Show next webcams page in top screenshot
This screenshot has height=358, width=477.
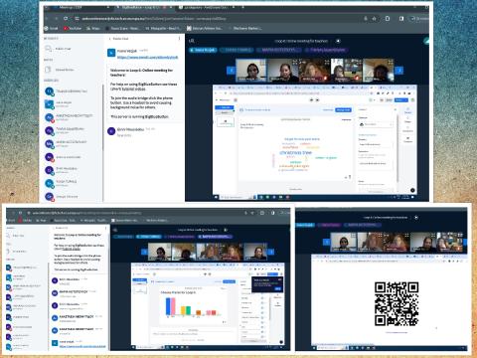[x=399, y=71]
